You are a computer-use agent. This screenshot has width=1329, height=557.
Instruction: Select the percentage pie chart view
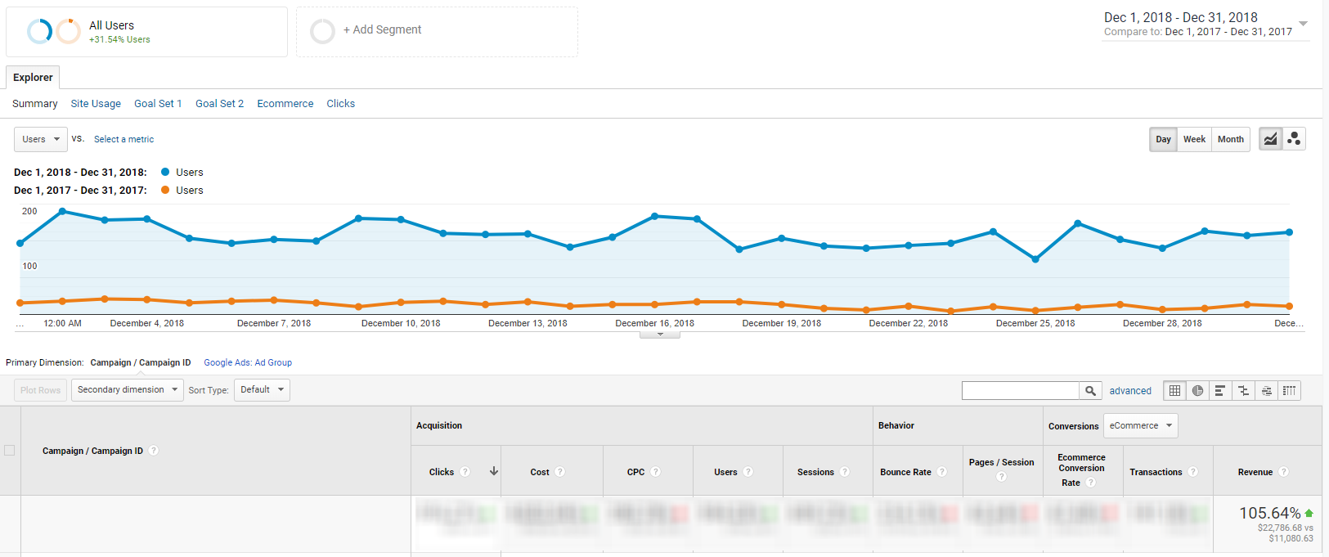(1197, 391)
